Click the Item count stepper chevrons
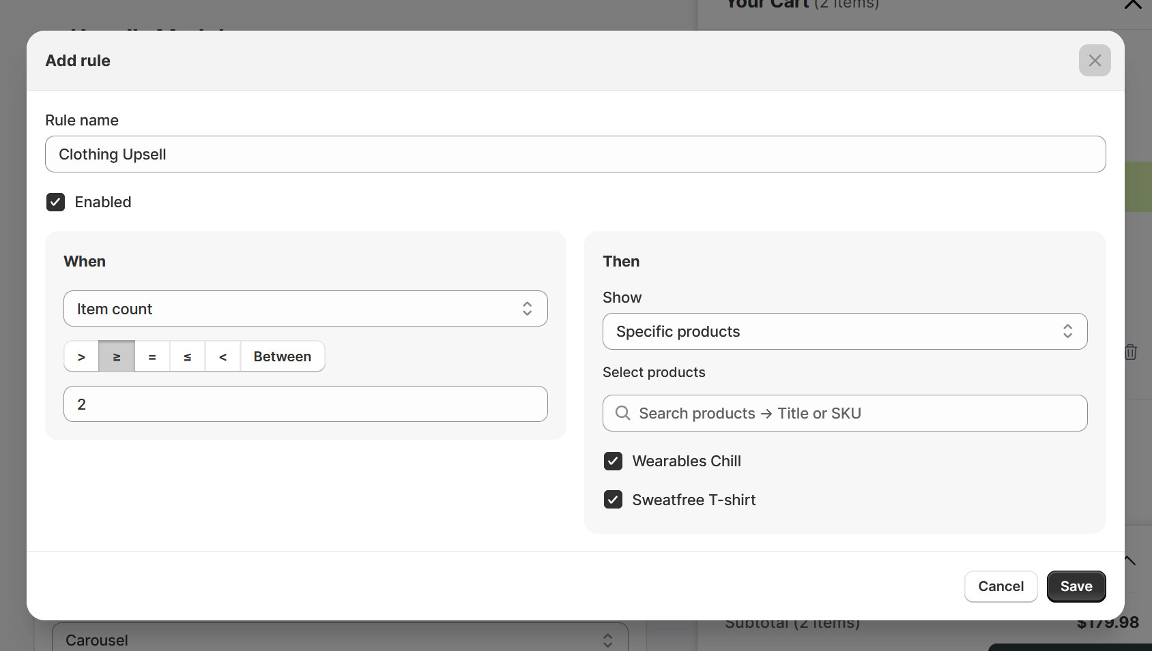Image resolution: width=1152 pixels, height=651 pixels. (528, 308)
